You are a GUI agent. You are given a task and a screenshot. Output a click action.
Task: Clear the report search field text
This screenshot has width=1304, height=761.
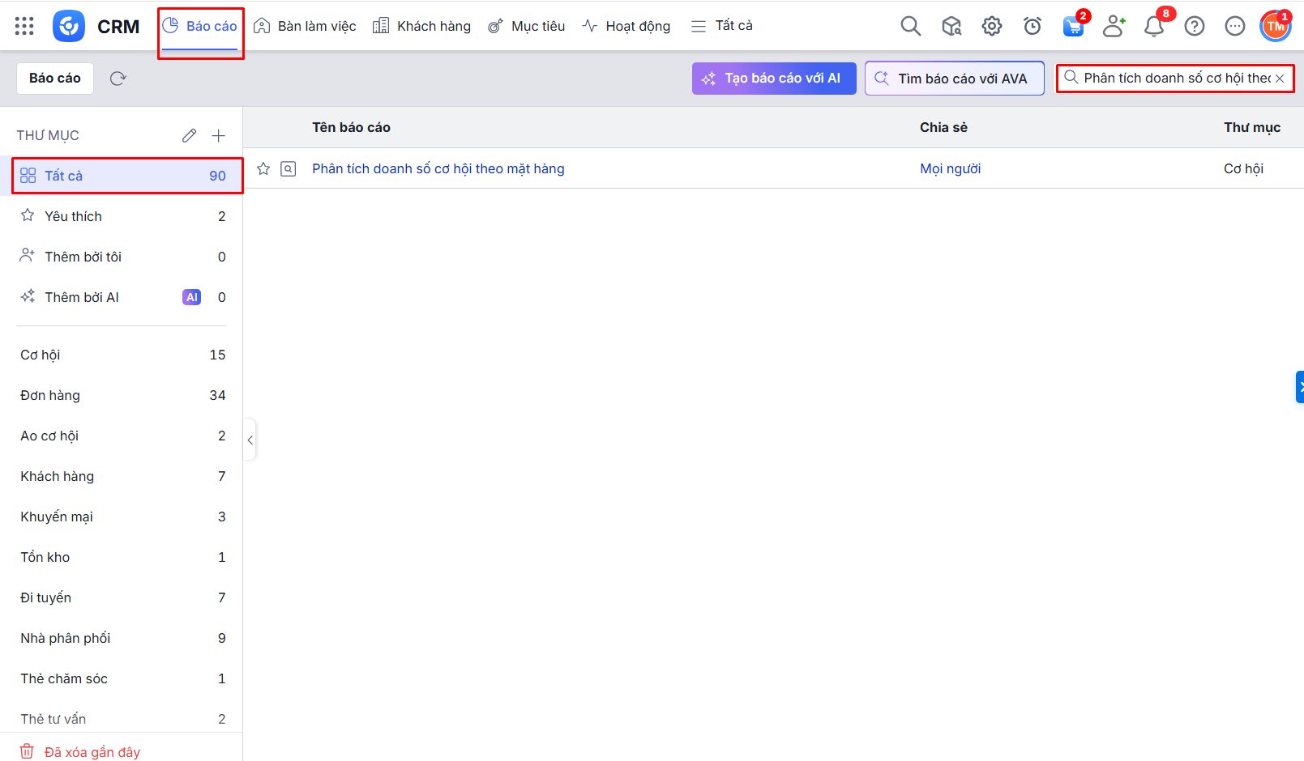click(x=1280, y=79)
